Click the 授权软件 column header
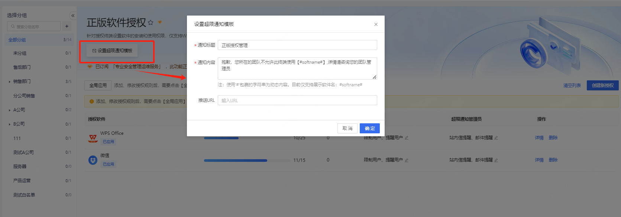 click(x=97, y=119)
